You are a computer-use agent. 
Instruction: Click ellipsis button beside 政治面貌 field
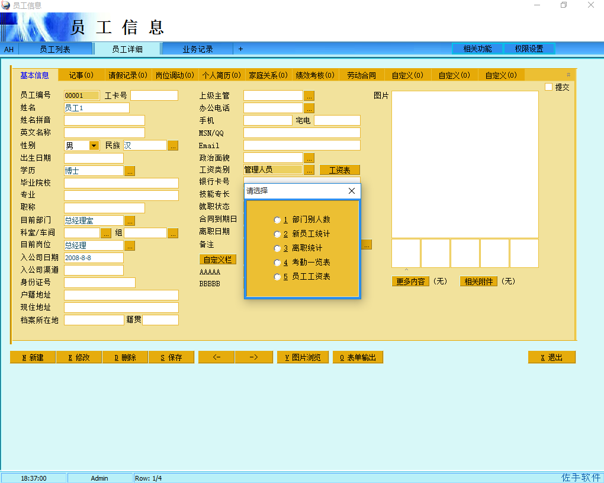pos(309,158)
